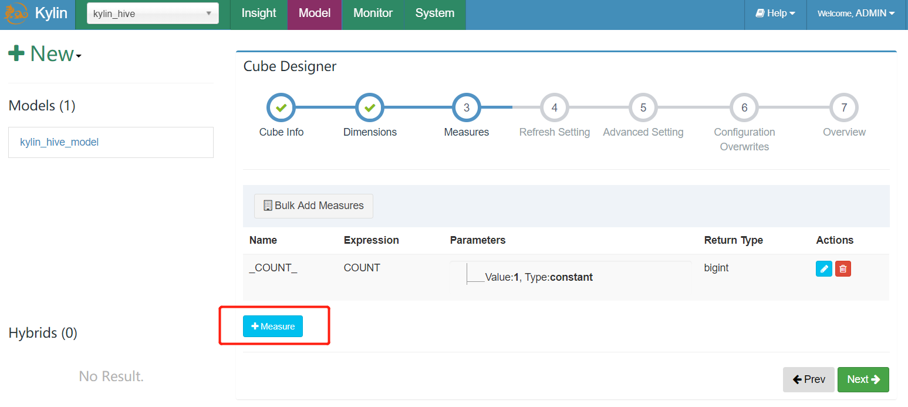This screenshot has height=407, width=908.
Task: Click the Cube Designer title
Action: (x=290, y=66)
